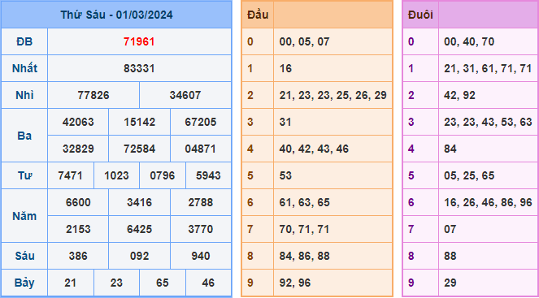Select the Đuôi cell containing only 29
Screen dimensions: 539x298
pyautogui.click(x=489, y=283)
